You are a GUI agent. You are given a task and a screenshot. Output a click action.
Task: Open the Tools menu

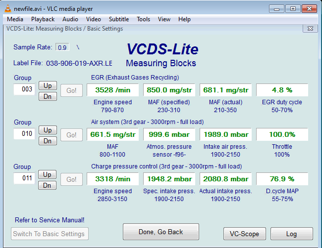tap(143, 19)
